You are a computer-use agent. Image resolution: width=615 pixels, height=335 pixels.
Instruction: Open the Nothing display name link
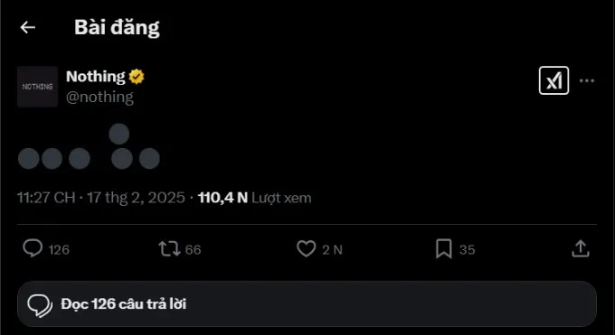click(96, 77)
